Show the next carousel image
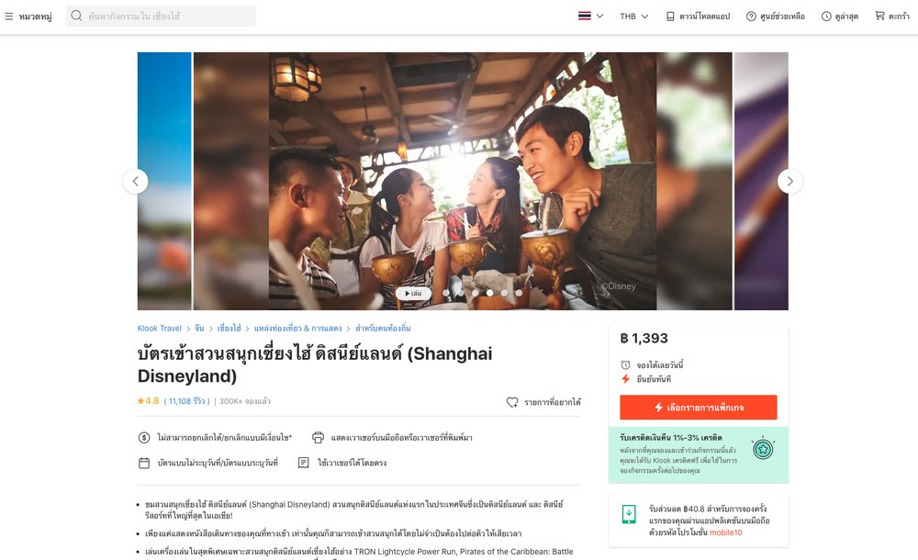 (x=789, y=182)
